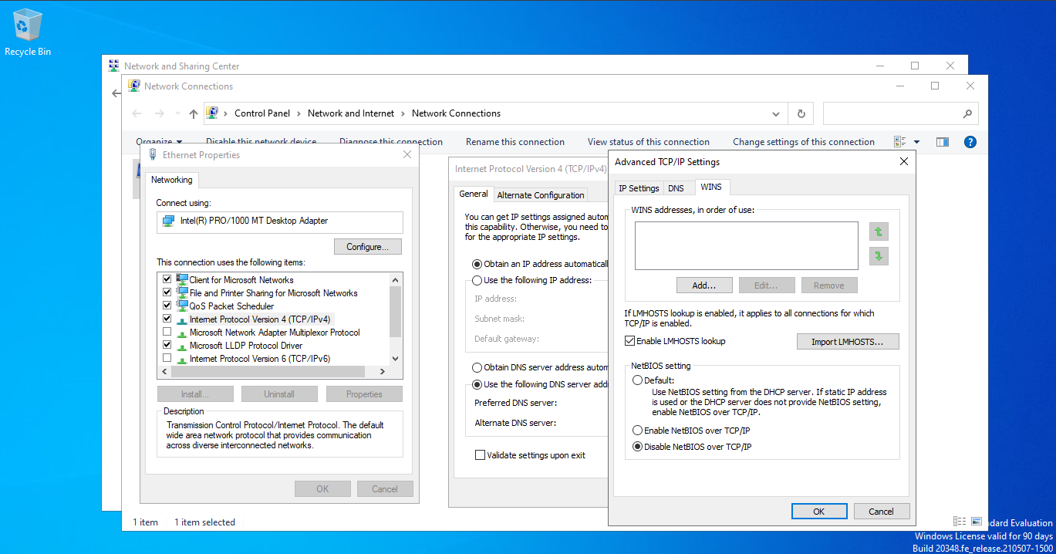
Task: Expand the address bar history dropdown
Action: coord(776,113)
